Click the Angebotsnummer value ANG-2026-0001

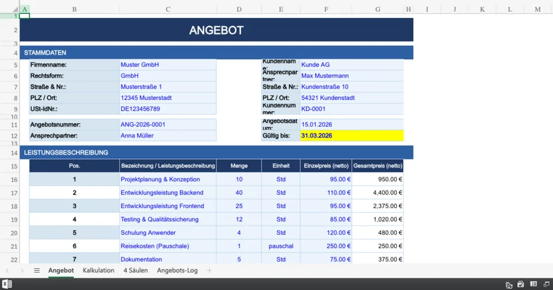coord(168,124)
